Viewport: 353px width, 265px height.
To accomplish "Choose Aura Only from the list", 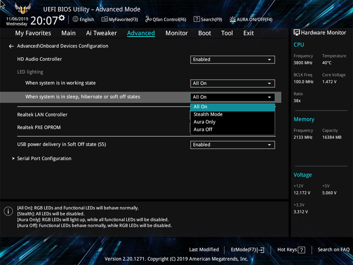I will (x=232, y=122).
